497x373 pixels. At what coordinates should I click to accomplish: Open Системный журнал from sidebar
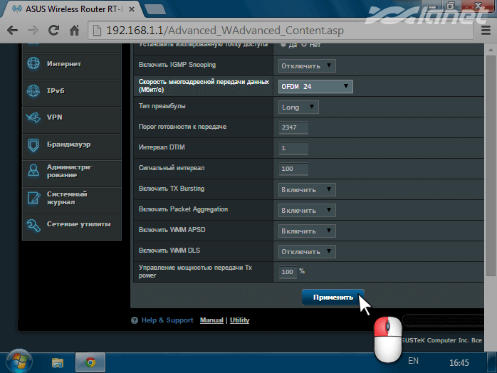point(67,197)
